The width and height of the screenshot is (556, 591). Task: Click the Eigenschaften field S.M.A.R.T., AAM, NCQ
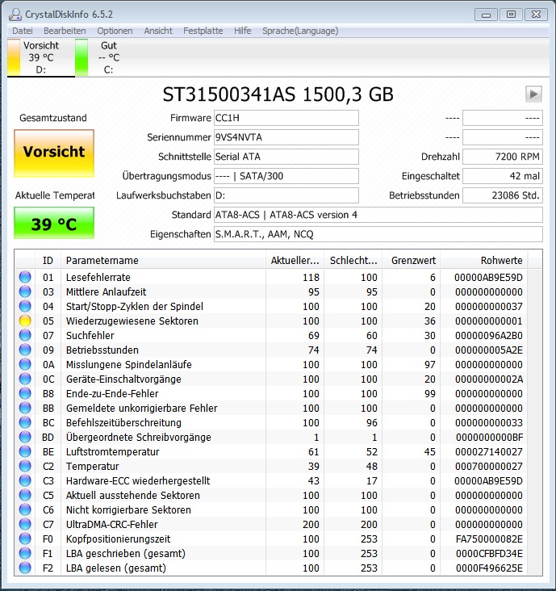coord(378,234)
